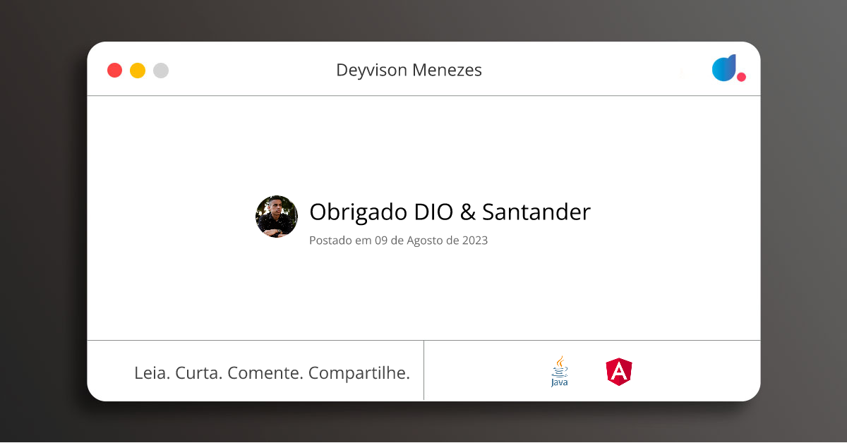This screenshot has height=443, width=847.
Task: Click the gray traffic-light circle
Action: [x=160, y=70]
